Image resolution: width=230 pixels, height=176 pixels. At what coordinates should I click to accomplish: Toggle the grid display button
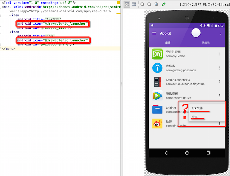click(134, 4)
